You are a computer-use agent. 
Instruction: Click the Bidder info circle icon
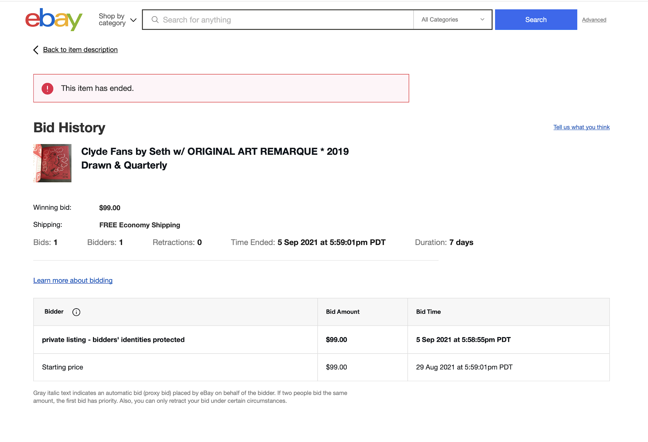point(76,312)
